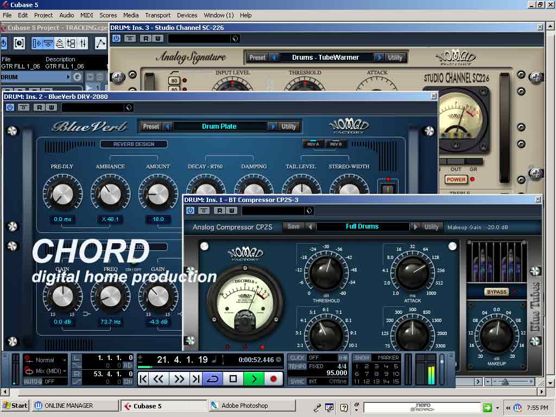Click the AMBIANCE knob in BlueVerb
The image size is (556, 417).
point(110,194)
